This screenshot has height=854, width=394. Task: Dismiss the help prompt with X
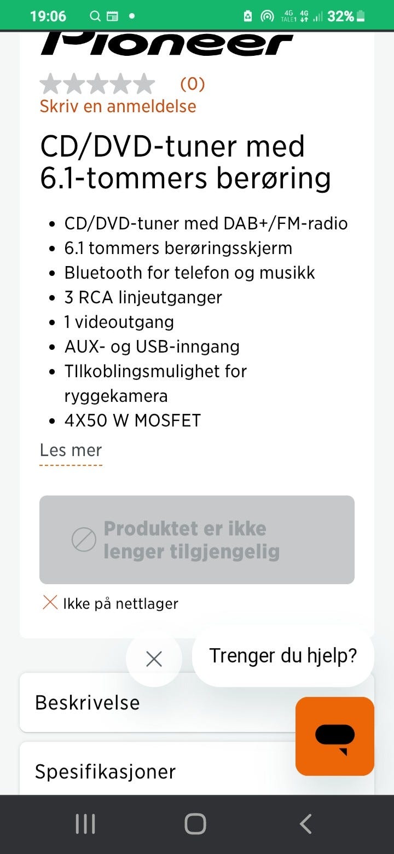pyautogui.click(x=154, y=659)
